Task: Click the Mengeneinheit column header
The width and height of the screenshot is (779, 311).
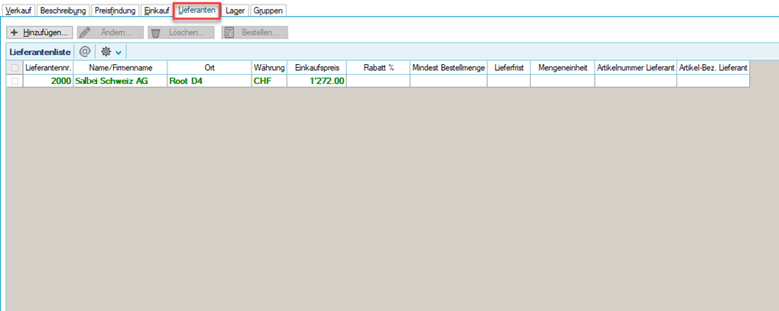Action: point(563,67)
